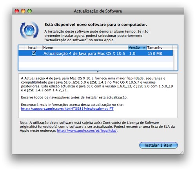Click the 'Está disponível novo software' heading
The height and width of the screenshot is (171, 196).
(x=96, y=25)
